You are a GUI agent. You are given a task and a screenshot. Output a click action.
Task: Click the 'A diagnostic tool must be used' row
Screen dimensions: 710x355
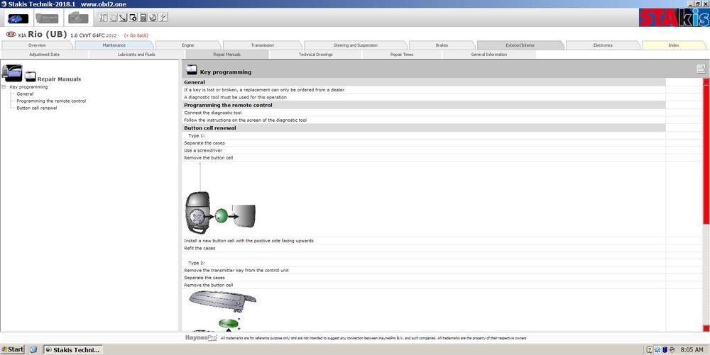click(424, 97)
